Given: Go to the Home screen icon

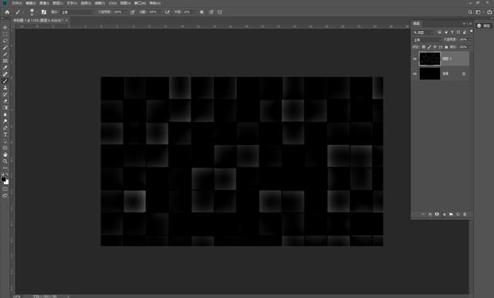Looking at the screenshot, I should (x=7, y=12).
